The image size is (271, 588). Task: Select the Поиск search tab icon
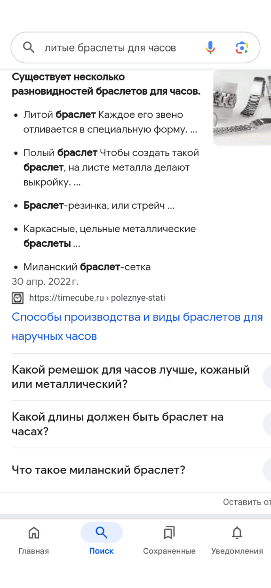[x=101, y=533]
